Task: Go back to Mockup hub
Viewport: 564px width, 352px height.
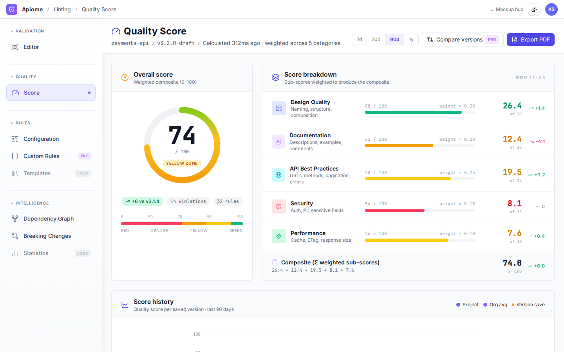Action: coord(507,9)
